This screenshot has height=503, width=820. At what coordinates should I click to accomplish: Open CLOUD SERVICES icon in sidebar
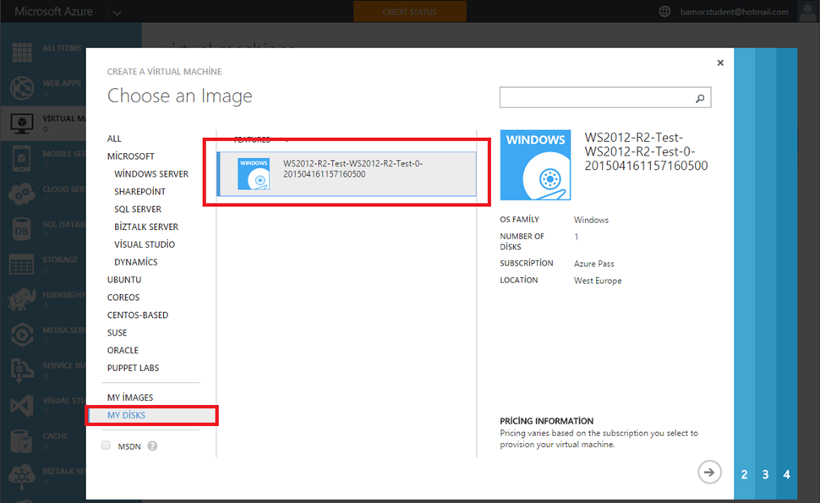click(x=22, y=194)
